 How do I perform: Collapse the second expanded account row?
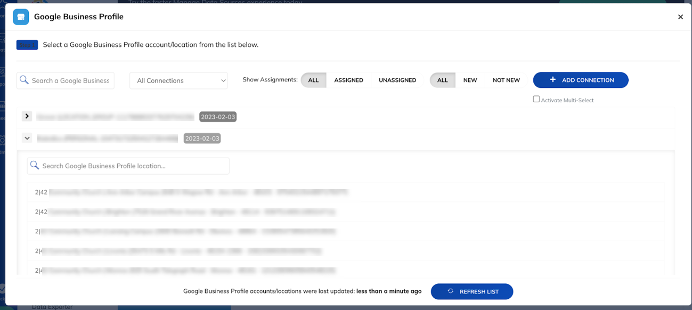(x=27, y=138)
